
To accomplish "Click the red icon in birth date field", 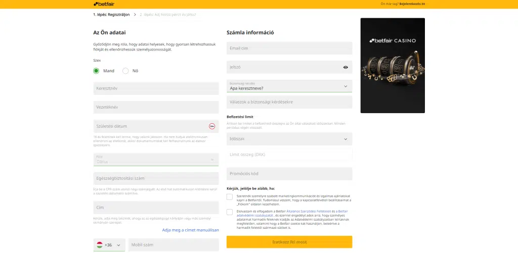I will (212, 126).
